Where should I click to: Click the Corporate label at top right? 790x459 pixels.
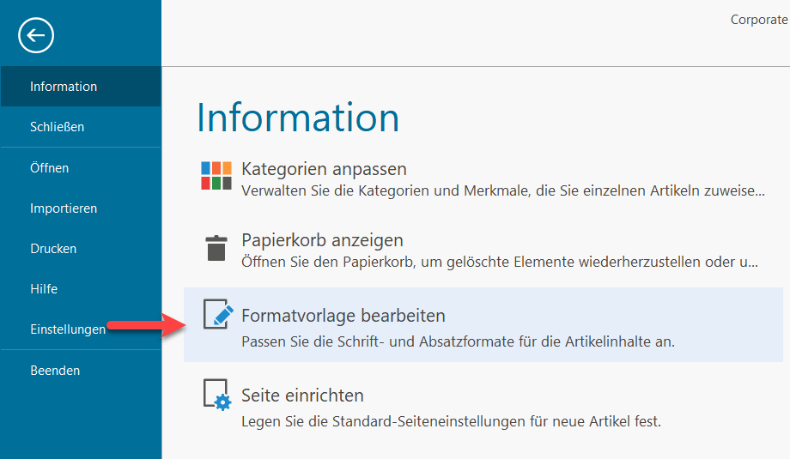(758, 20)
